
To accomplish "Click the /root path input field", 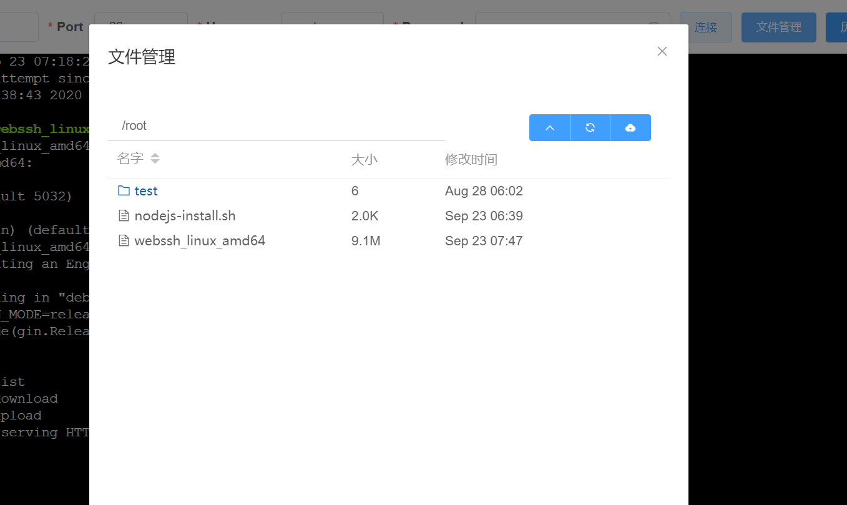I will coord(276,126).
